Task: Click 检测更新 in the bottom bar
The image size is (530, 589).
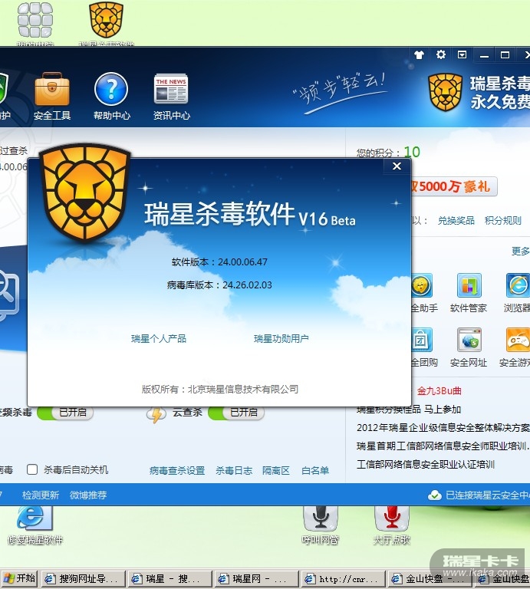Action: (41, 495)
